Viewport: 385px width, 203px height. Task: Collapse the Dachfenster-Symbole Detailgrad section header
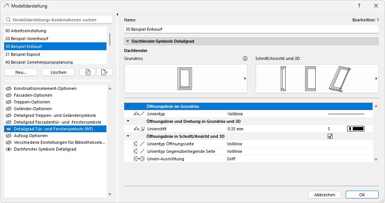(x=128, y=41)
